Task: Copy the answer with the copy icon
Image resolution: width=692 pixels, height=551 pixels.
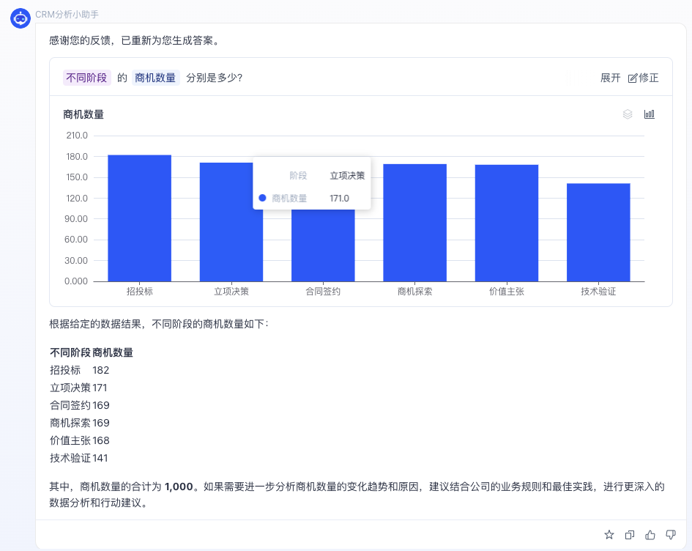Action: click(629, 535)
